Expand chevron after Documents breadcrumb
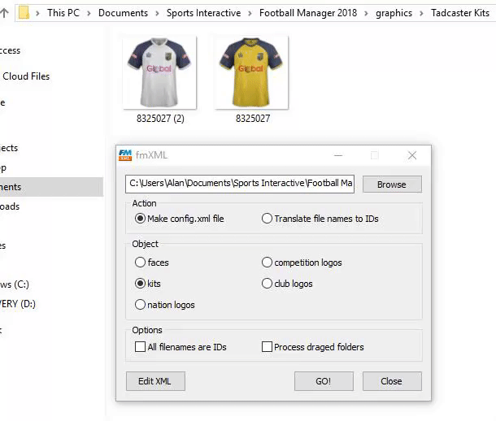 157,13
